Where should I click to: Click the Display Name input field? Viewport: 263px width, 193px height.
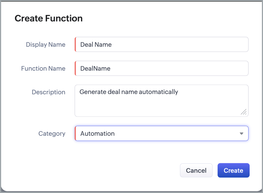click(162, 44)
